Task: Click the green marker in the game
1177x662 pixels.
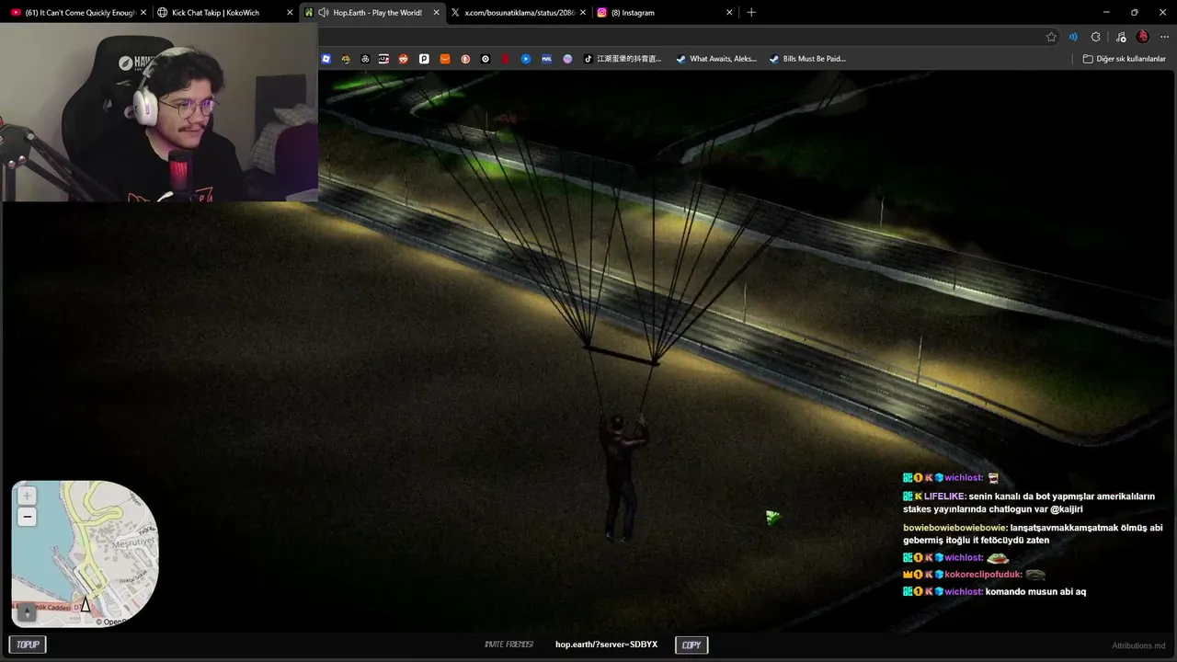Action: [x=772, y=518]
